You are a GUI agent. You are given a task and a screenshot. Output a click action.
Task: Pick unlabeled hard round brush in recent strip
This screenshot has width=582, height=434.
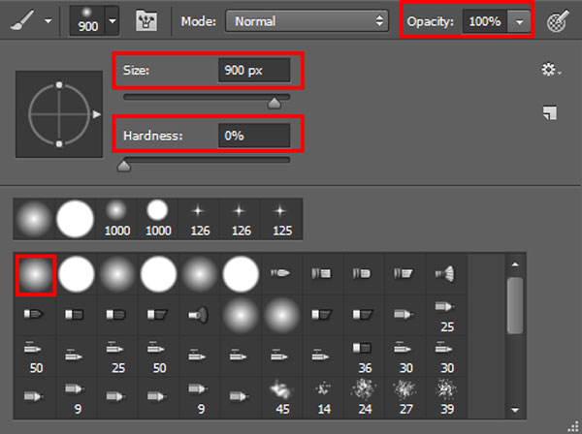pos(76,219)
